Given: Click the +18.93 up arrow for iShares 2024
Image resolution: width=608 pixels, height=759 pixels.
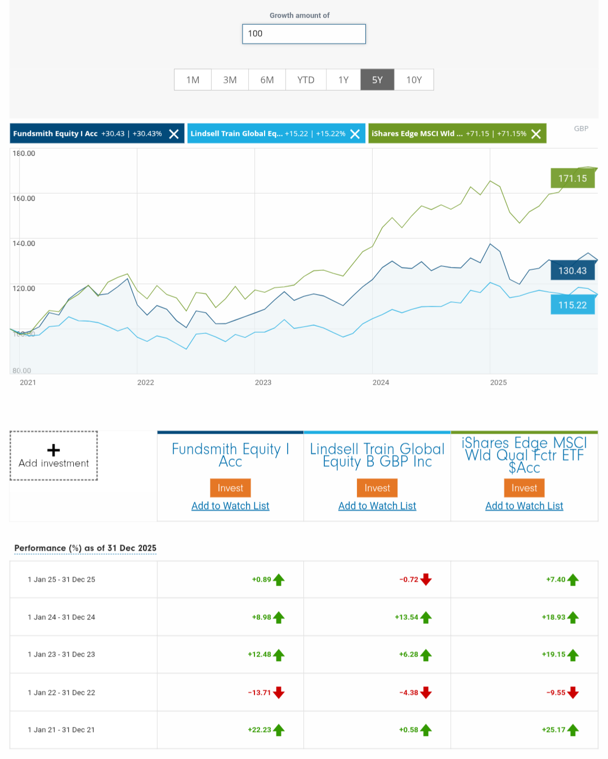Looking at the screenshot, I should click(x=573, y=618).
